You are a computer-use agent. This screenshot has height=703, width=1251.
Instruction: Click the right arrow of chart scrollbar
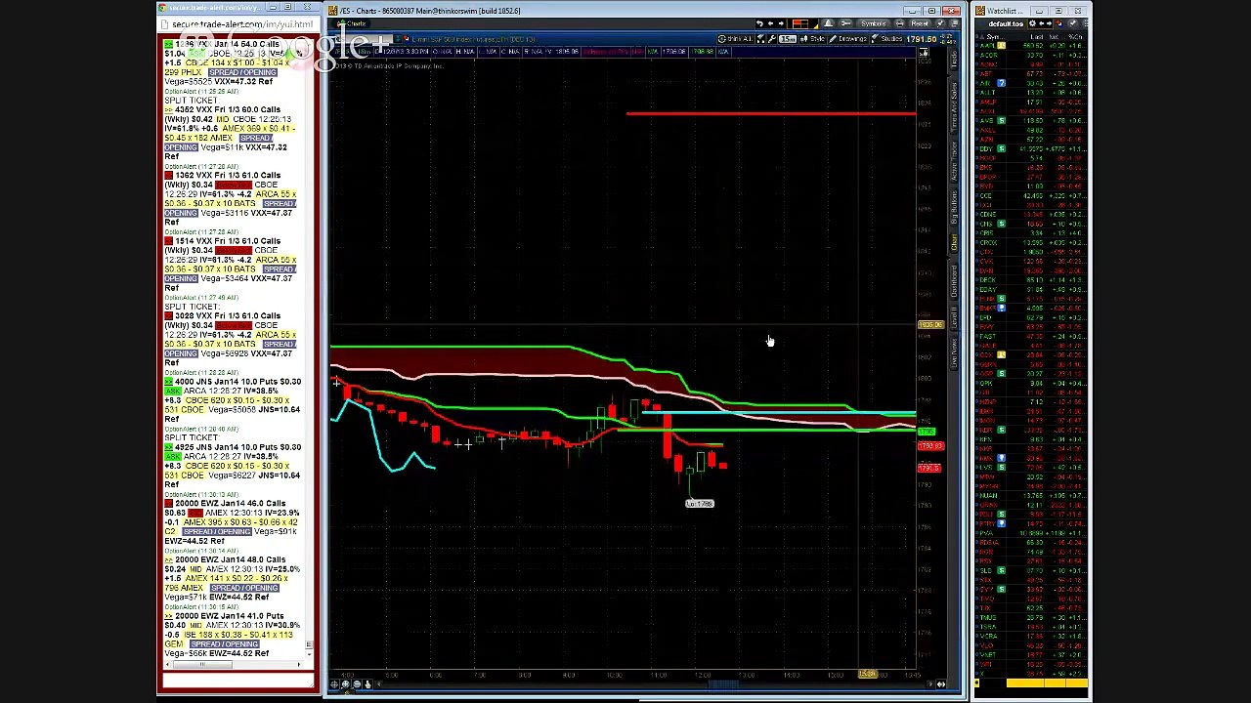point(929,684)
